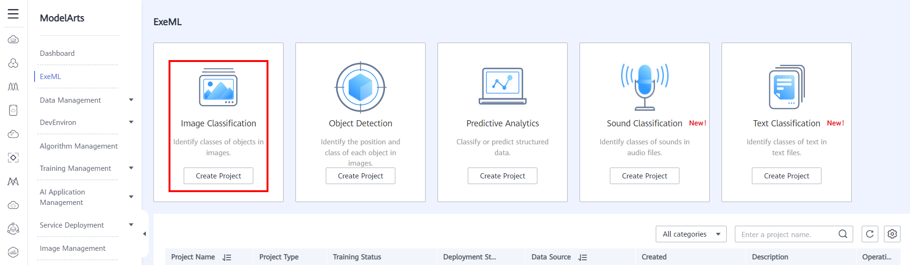Click the search magnifier icon
This screenshot has height=265, width=910.
tap(843, 234)
